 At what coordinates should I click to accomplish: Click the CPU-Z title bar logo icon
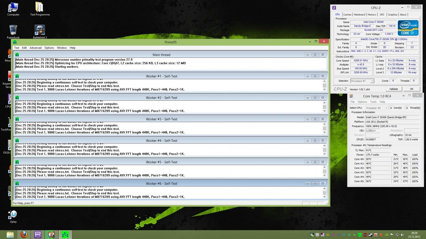pos(334,8)
